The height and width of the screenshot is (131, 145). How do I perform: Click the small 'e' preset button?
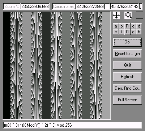tap(116, 32)
